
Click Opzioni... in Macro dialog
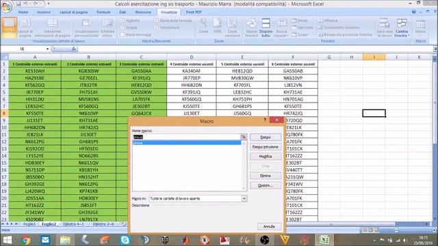[266, 185]
